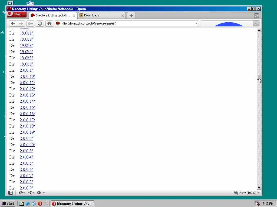Go back with the Back arrow button

point(13,23)
